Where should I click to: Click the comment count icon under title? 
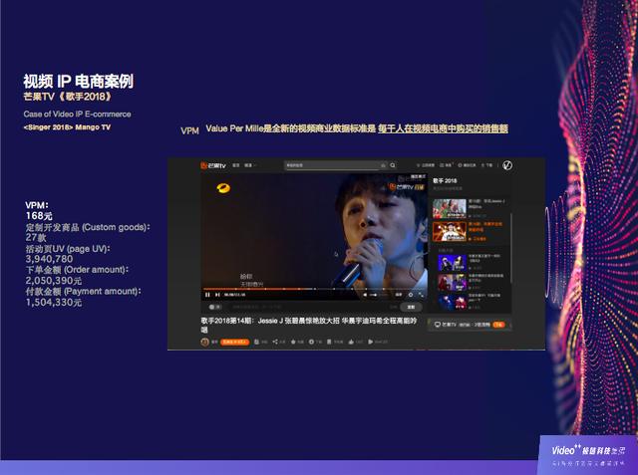pos(257,342)
